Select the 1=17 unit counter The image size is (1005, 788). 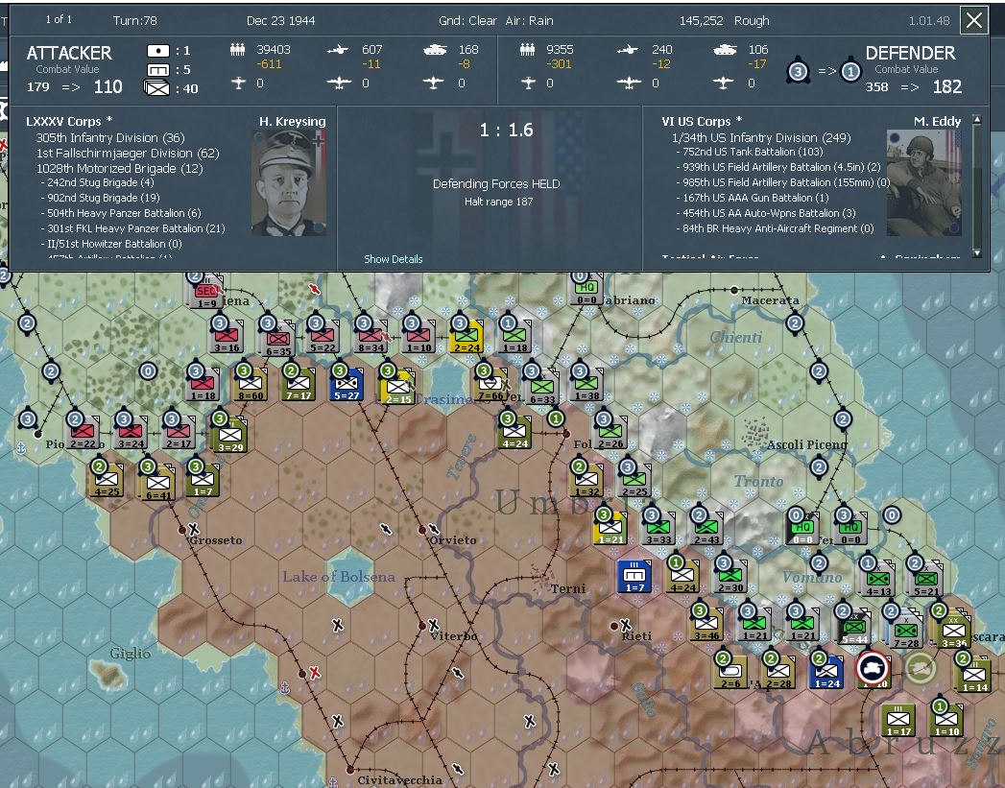click(897, 722)
